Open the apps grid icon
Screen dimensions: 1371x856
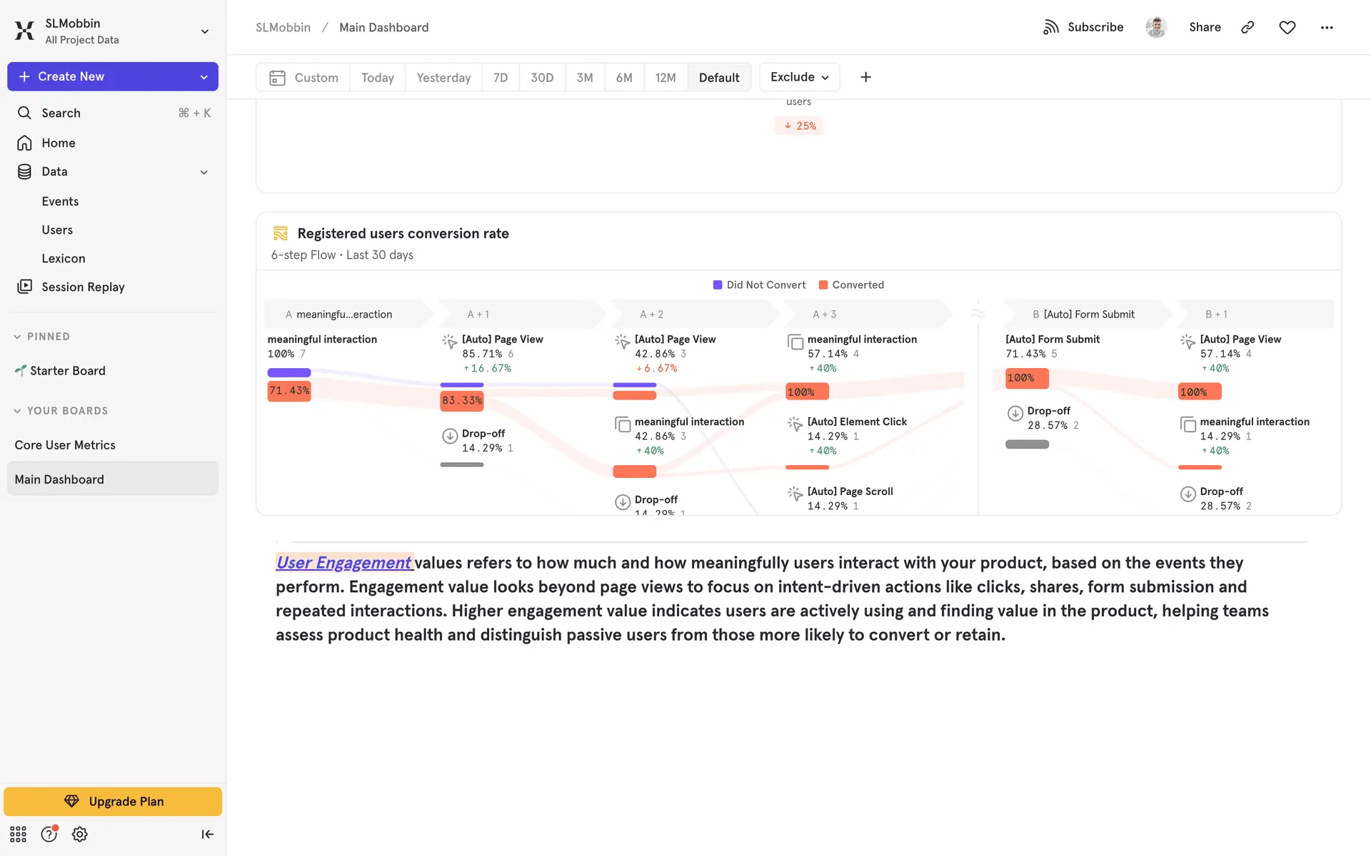click(x=18, y=834)
